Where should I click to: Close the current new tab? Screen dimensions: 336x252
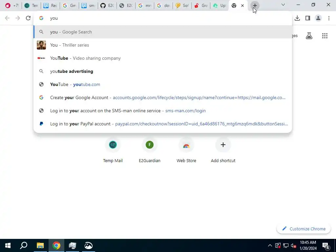click(242, 6)
